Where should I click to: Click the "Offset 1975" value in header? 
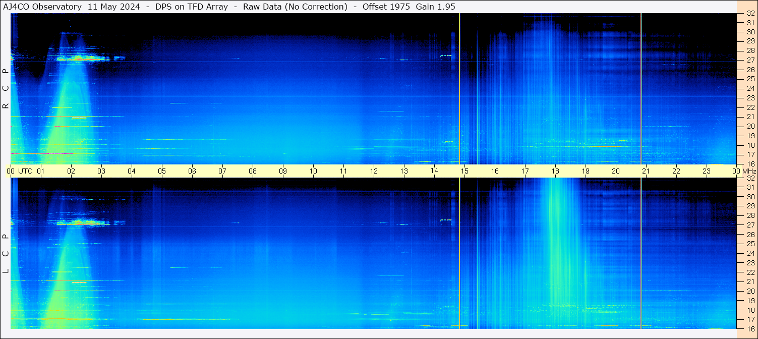tap(386, 7)
